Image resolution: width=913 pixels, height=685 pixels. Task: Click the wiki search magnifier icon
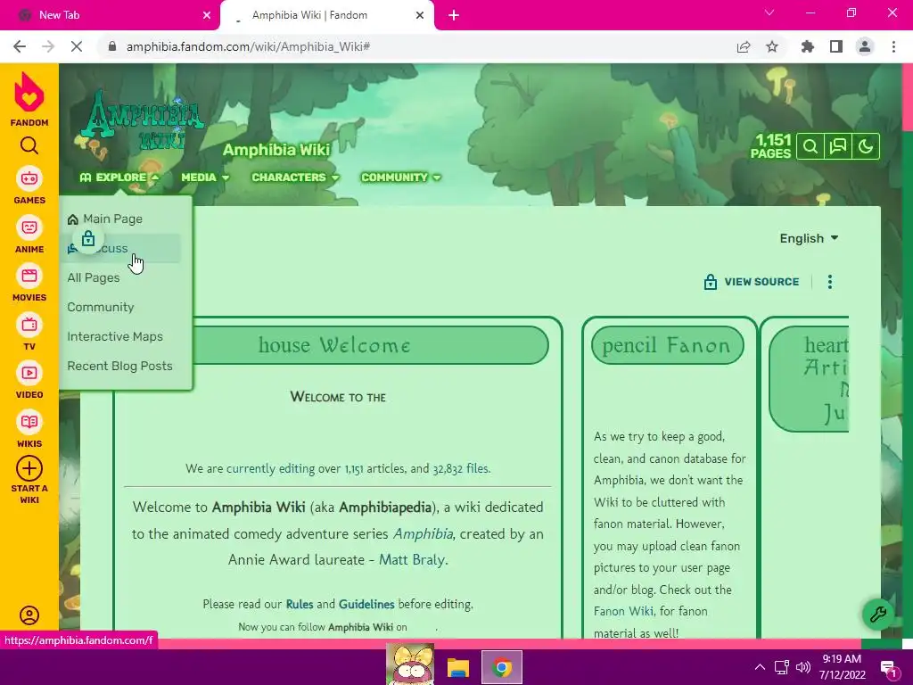coord(810,146)
